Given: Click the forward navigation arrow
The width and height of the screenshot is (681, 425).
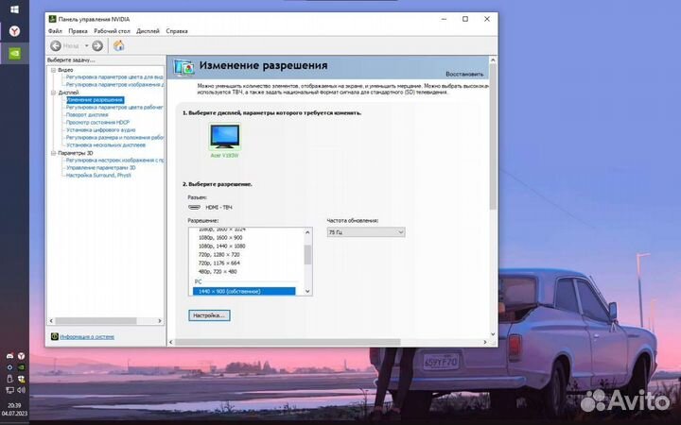Looking at the screenshot, I should click(x=97, y=45).
